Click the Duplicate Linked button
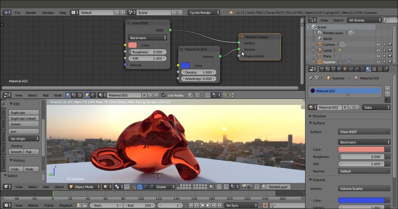The height and width of the screenshot is (209, 398). (x=23, y=118)
